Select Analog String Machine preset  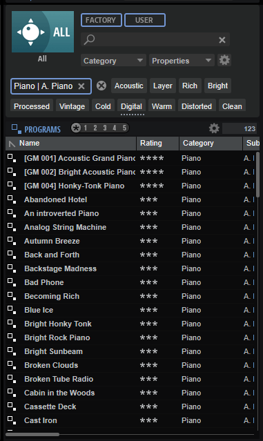[x=66, y=227]
